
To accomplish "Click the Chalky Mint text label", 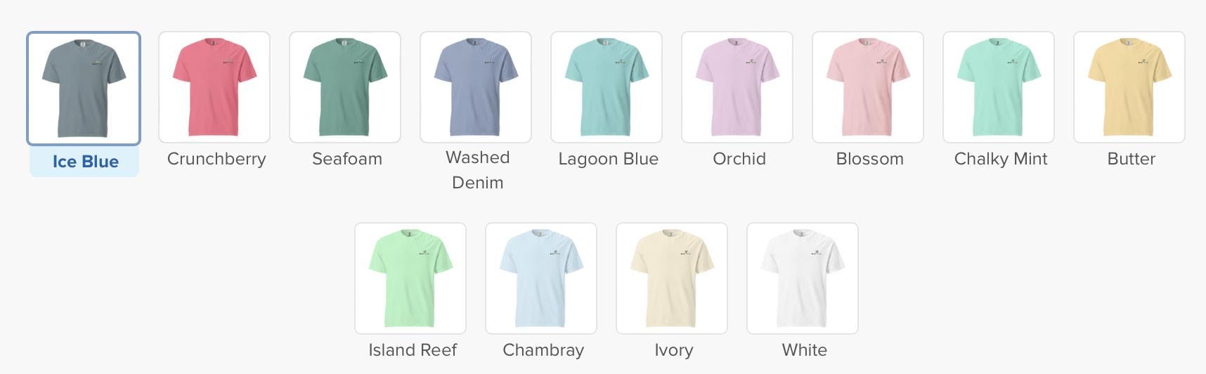I will (1001, 159).
